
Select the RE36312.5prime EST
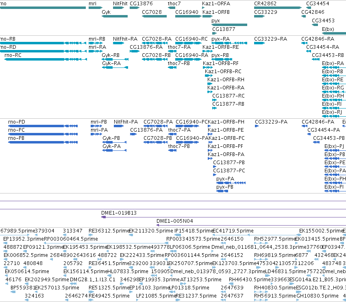pyautogui.click(x=91, y=235)
